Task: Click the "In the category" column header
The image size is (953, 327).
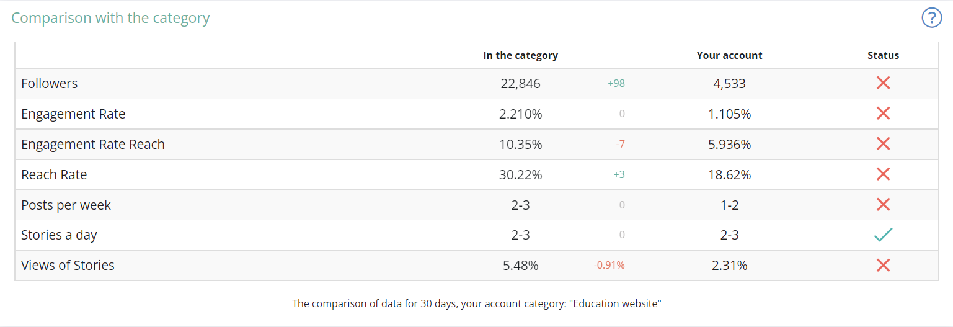Action: (x=520, y=55)
